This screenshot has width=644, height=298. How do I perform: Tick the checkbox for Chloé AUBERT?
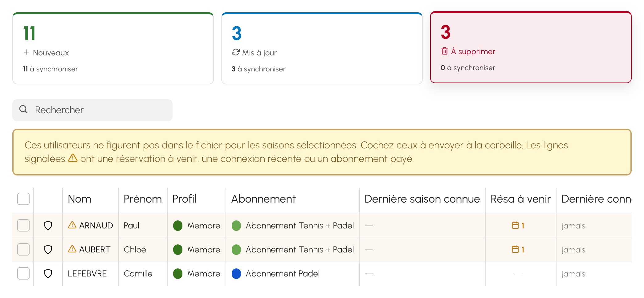pos(23,249)
